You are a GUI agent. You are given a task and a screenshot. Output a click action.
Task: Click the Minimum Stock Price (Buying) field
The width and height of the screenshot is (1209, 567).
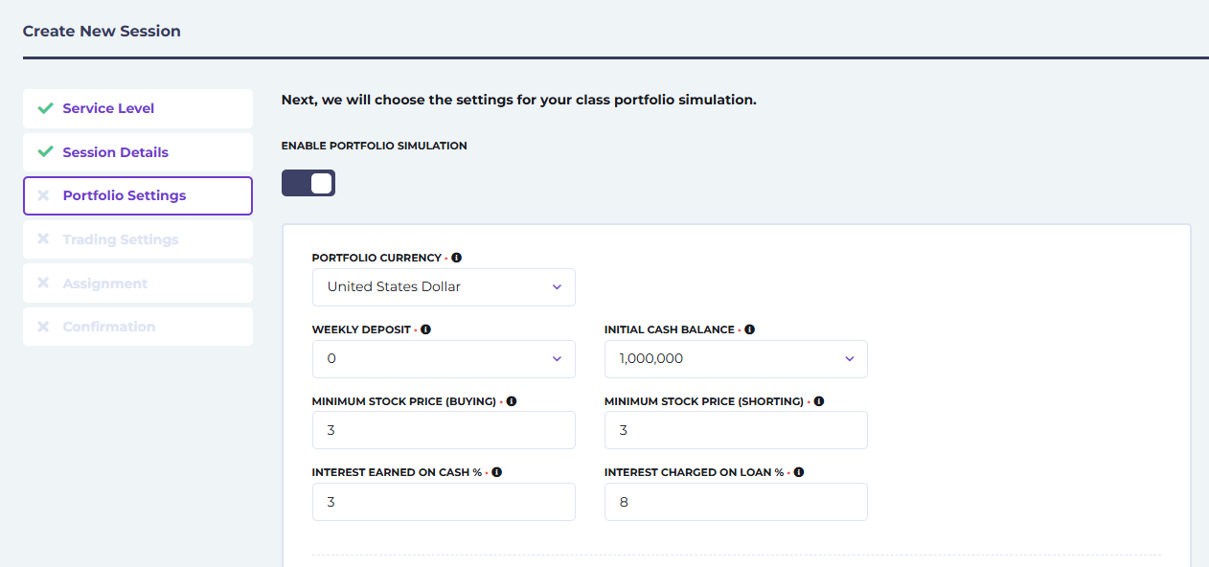point(444,430)
